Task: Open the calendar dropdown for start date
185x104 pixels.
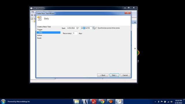Action: (78, 28)
